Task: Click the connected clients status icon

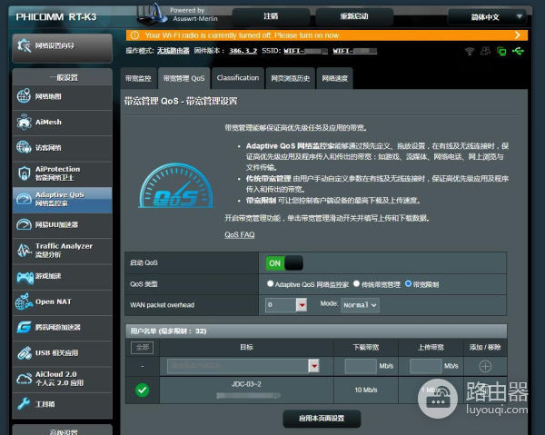Action: [485, 51]
